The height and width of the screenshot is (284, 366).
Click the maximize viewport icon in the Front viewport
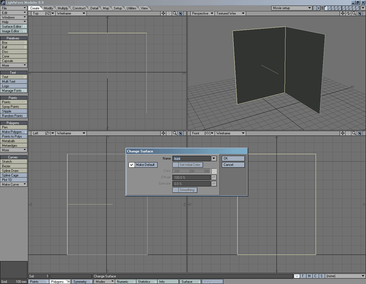[360, 134]
